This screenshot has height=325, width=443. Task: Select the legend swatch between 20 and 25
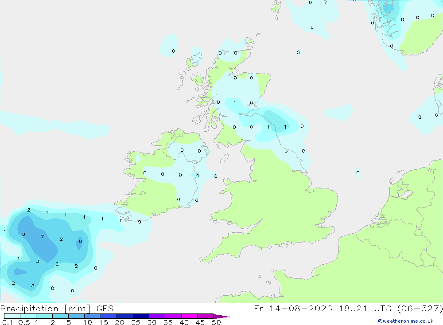(124, 316)
